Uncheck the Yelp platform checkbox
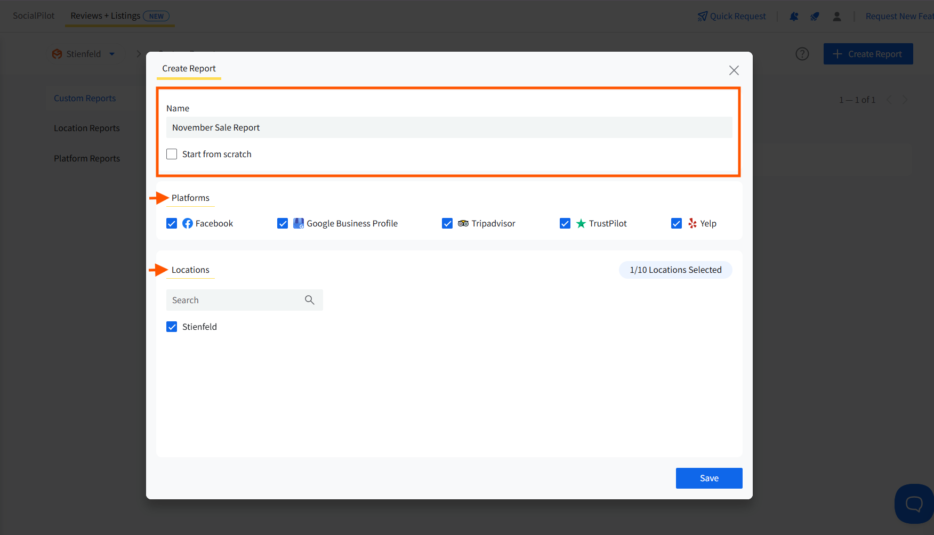The width and height of the screenshot is (934, 535). click(677, 223)
